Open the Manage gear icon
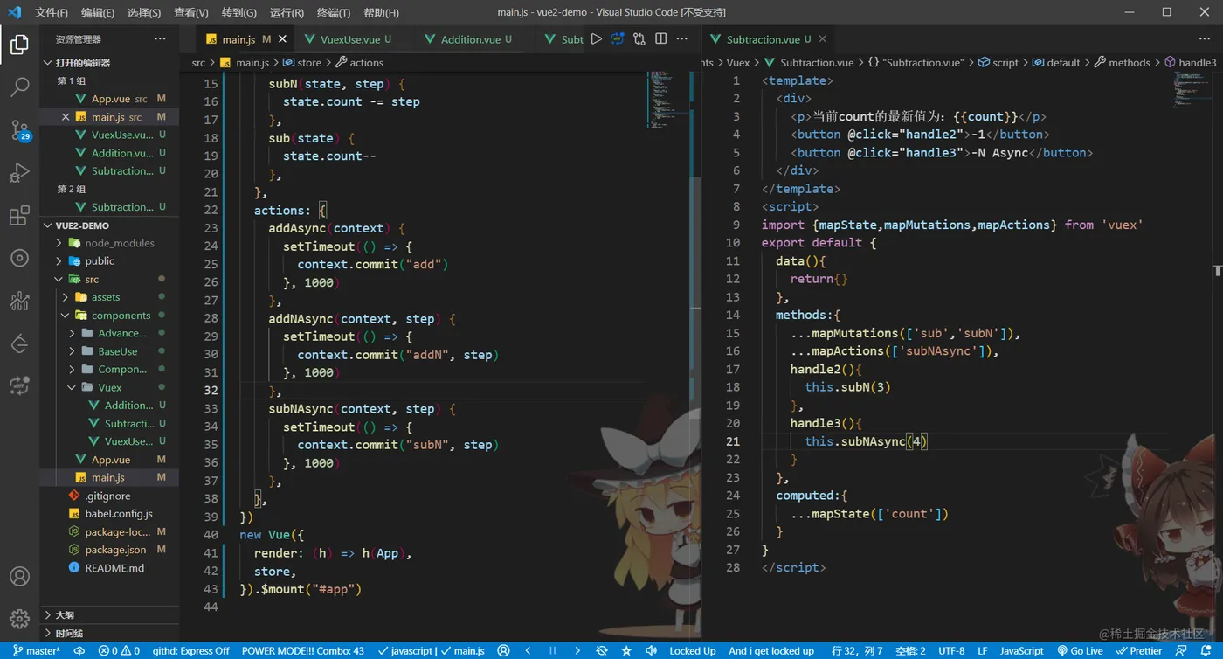The image size is (1223, 659). [x=19, y=619]
